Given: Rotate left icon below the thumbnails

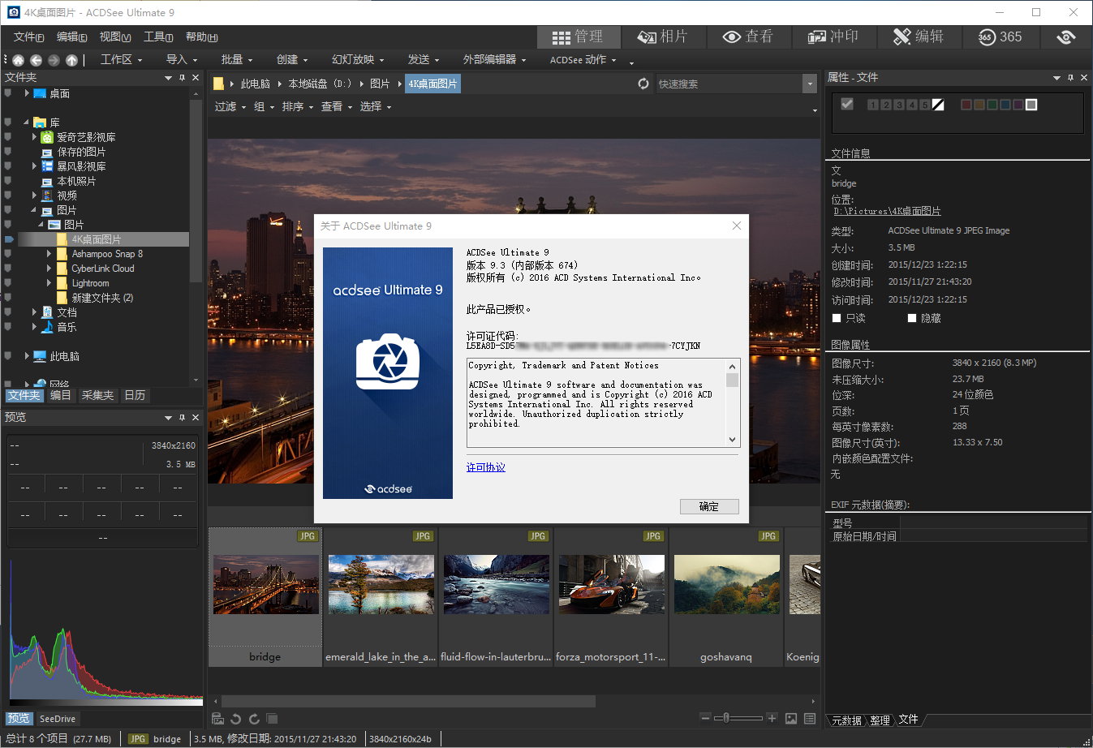Looking at the screenshot, I should (236, 719).
